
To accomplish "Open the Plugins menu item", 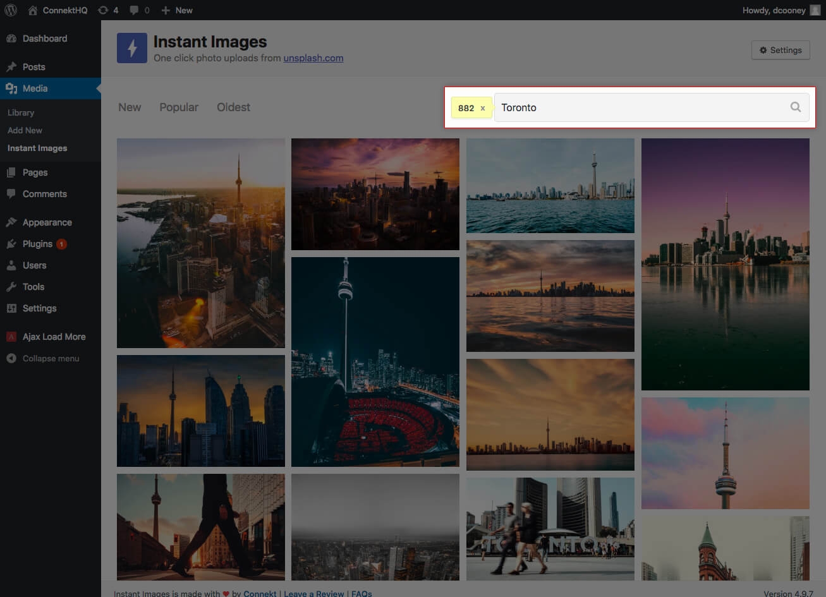I will pos(37,244).
